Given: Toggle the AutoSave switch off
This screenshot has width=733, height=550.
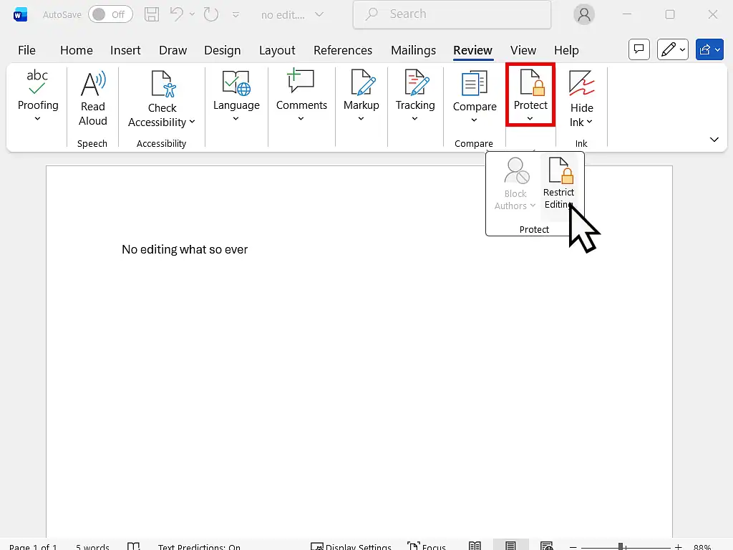Looking at the screenshot, I should tap(110, 14).
